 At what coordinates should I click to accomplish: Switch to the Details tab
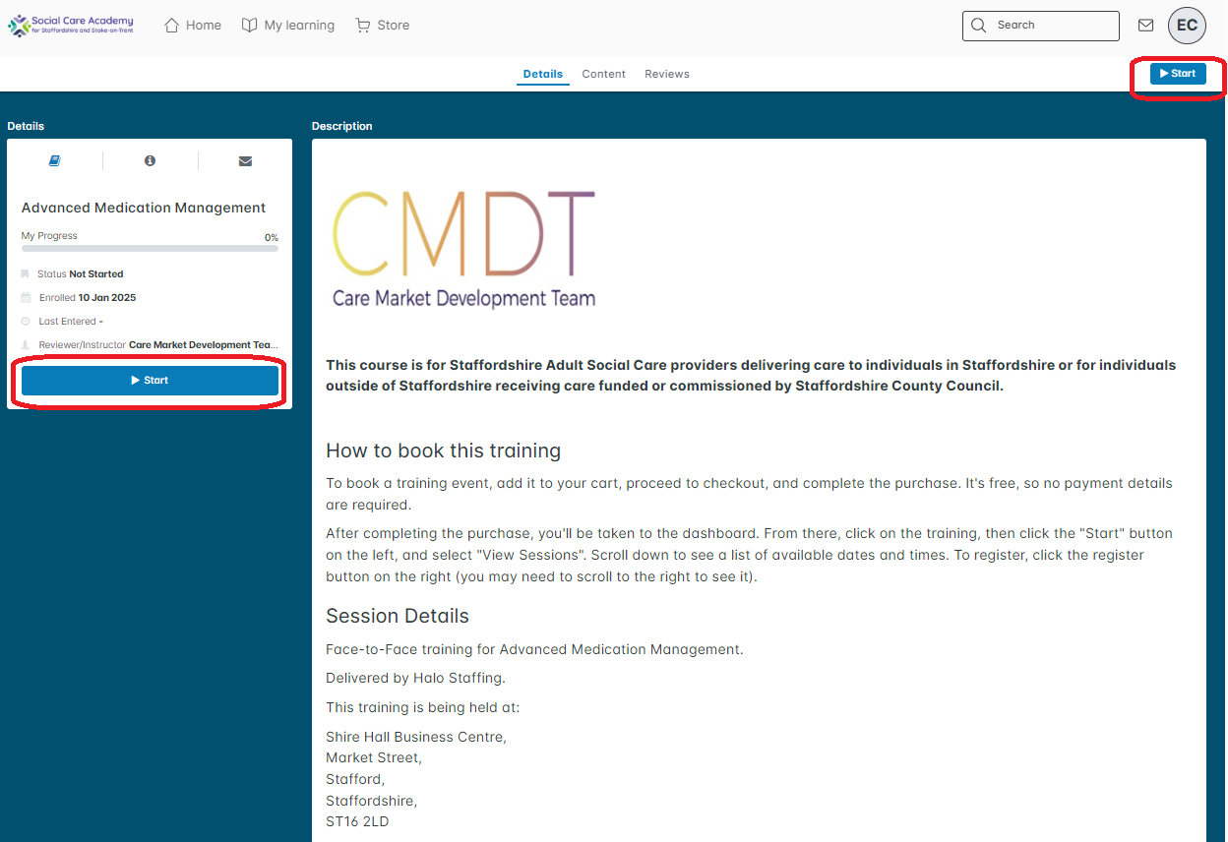[x=543, y=74]
